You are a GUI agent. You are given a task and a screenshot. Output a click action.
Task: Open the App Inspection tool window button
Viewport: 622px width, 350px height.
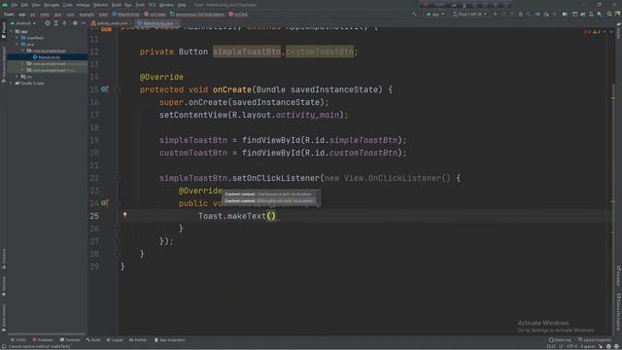[169, 340]
